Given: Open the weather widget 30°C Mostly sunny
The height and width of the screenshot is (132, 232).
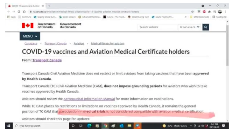Looking at the screenshot, I should (x=175, y=126).
